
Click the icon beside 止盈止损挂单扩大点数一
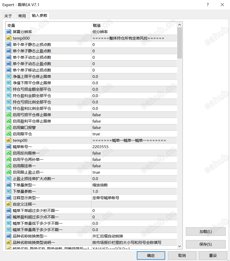(x=9, y=179)
